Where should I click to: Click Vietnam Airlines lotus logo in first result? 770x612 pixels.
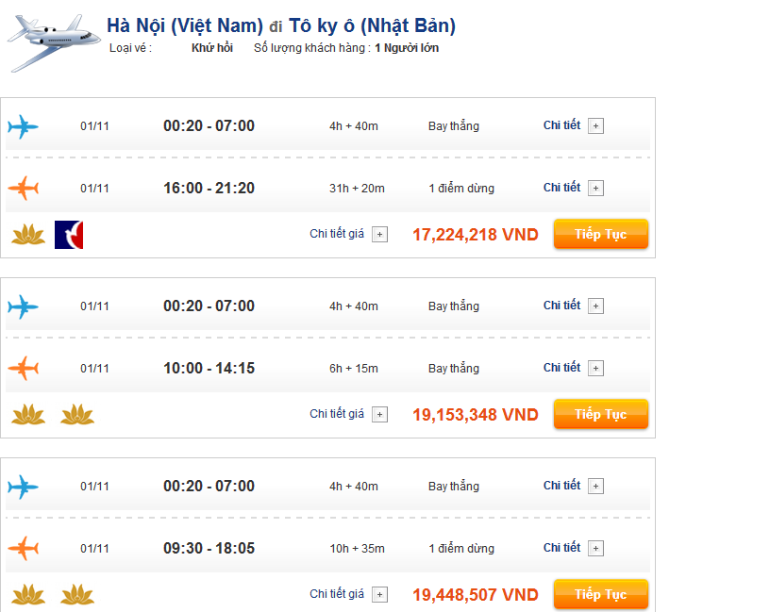click(x=28, y=234)
